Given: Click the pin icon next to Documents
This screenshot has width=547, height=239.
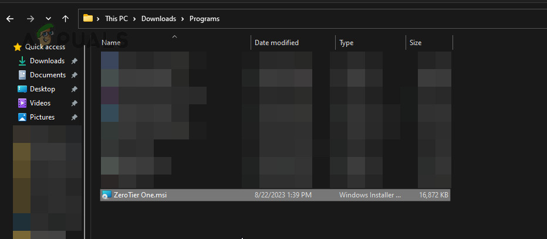Looking at the screenshot, I should [74, 75].
